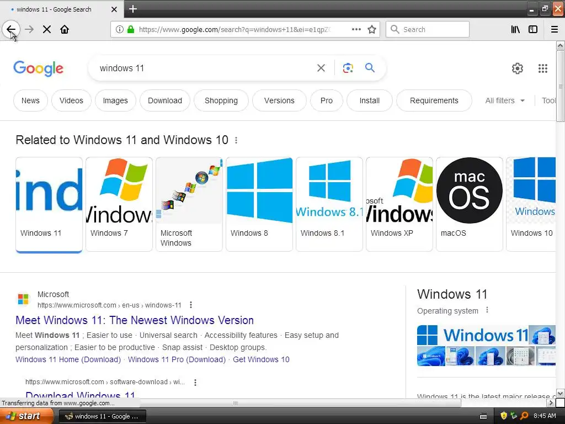The image size is (565, 424).
Task: Click the address bar URL
Action: (234, 30)
